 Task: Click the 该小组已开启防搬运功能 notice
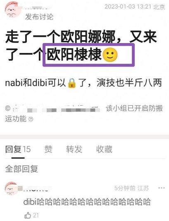(84, 113)
